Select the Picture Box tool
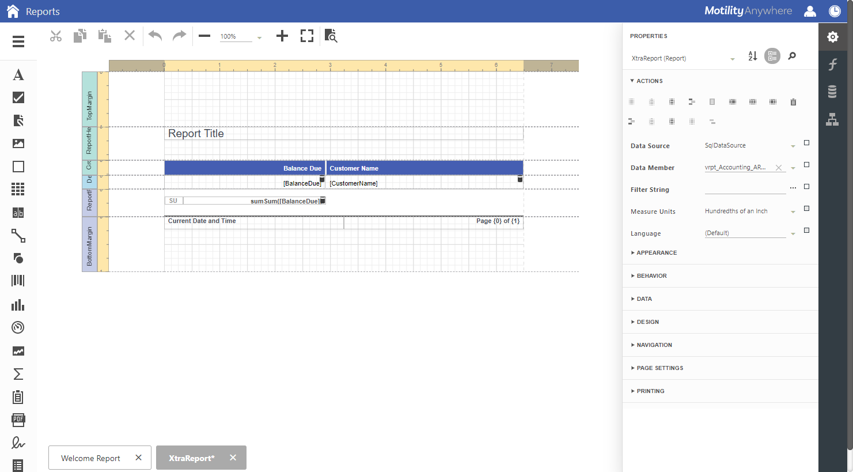The height and width of the screenshot is (472, 853). pos(18,144)
